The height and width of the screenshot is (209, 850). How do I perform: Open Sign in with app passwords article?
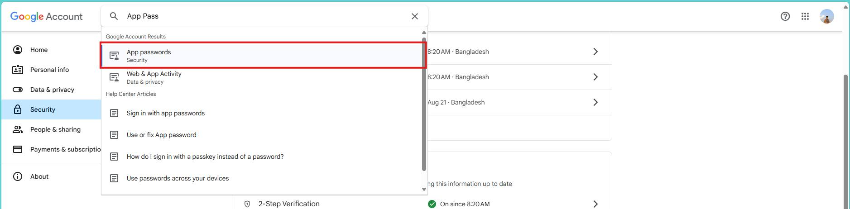tap(261, 113)
